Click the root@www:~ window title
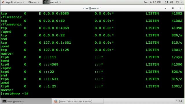The image size is (185, 104). coord(92,8)
